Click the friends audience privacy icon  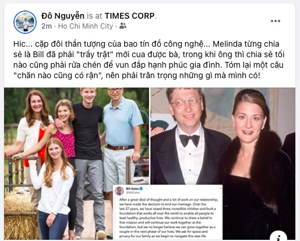pos(123,26)
